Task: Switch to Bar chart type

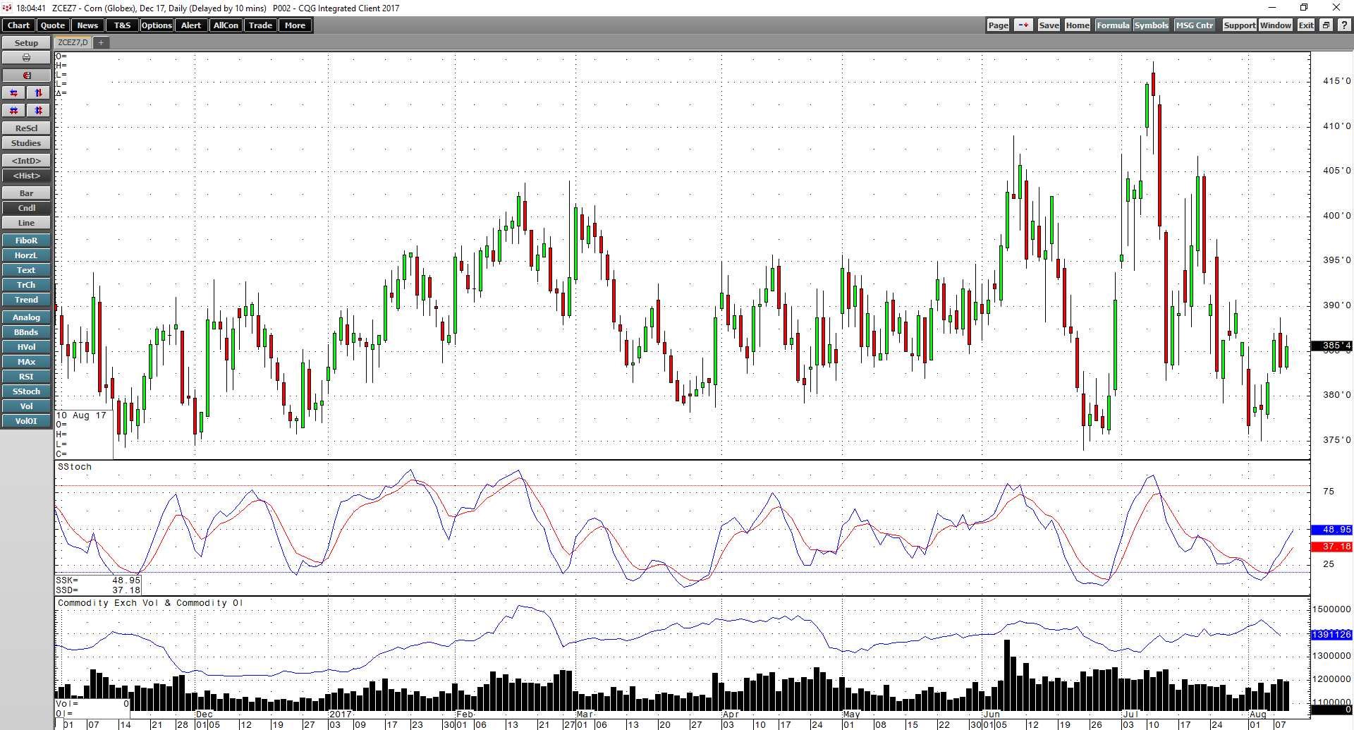Action: click(26, 193)
